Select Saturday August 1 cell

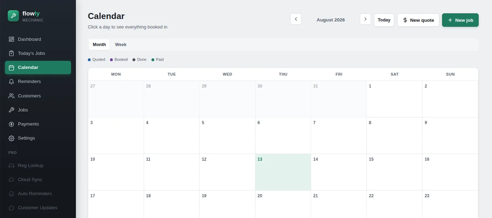pyautogui.click(x=394, y=99)
